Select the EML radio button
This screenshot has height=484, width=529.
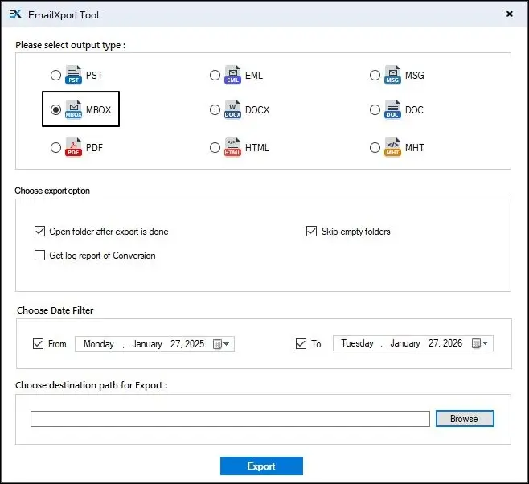pos(215,75)
